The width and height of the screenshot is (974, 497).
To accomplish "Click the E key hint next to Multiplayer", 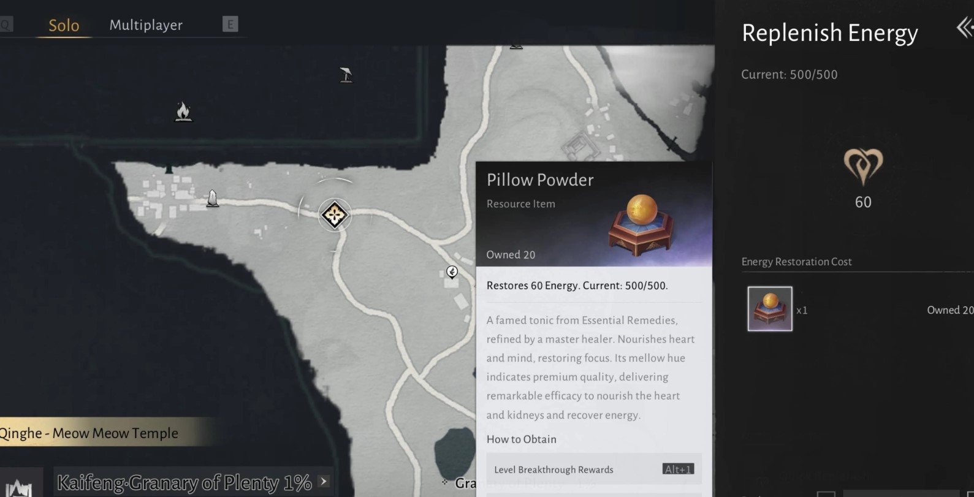I will (x=230, y=25).
